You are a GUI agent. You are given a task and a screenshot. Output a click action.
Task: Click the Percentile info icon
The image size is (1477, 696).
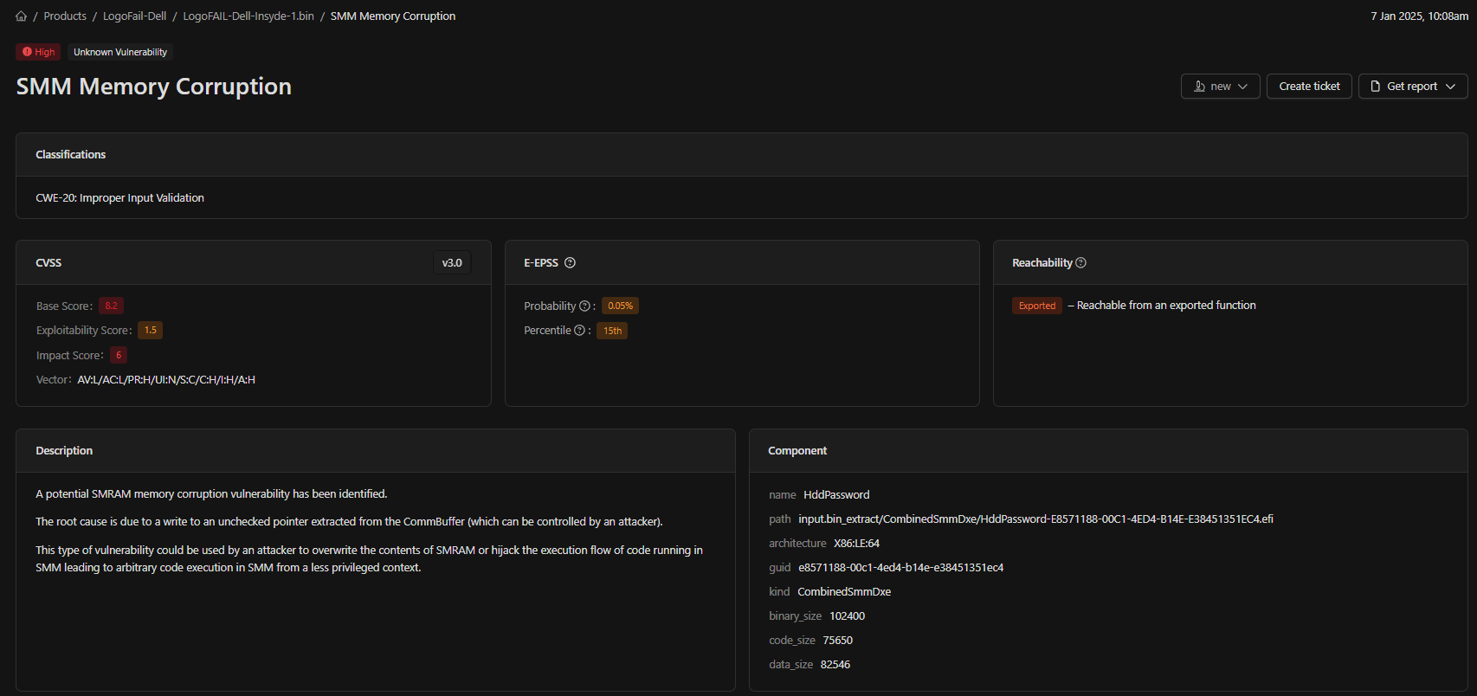coord(580,331)
